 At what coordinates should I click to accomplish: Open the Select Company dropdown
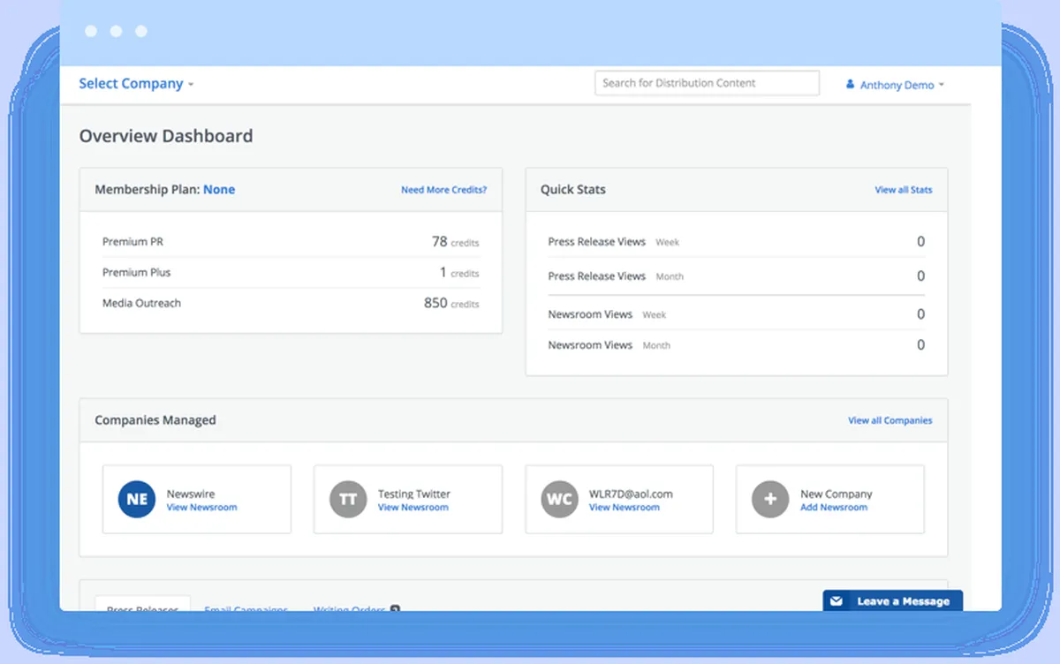(x=136, y=84)
